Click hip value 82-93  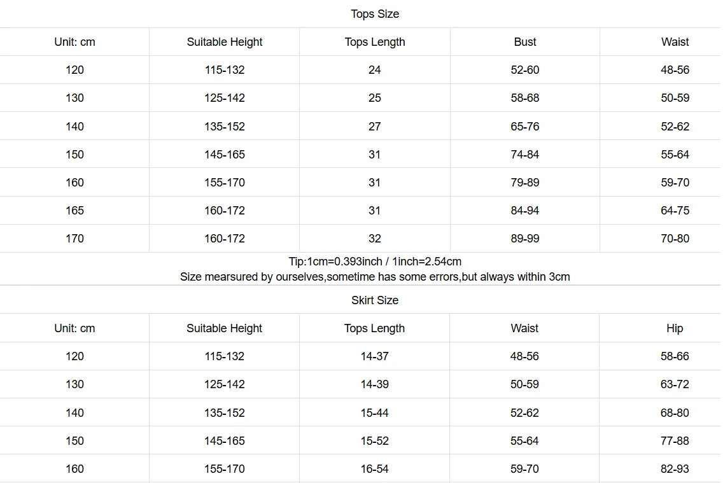pyautogui.click(x=675, y=469)
